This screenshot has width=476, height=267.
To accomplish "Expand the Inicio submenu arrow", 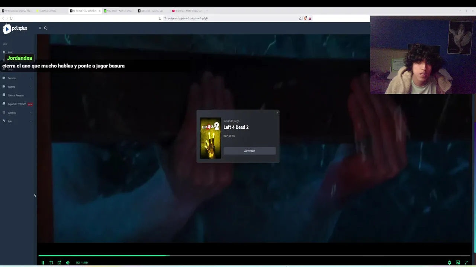I will click(x=30, y=52).
